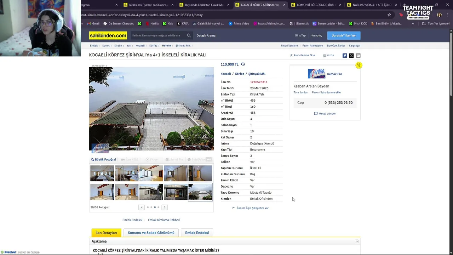Show the next photo page arrow

(165, 207)
